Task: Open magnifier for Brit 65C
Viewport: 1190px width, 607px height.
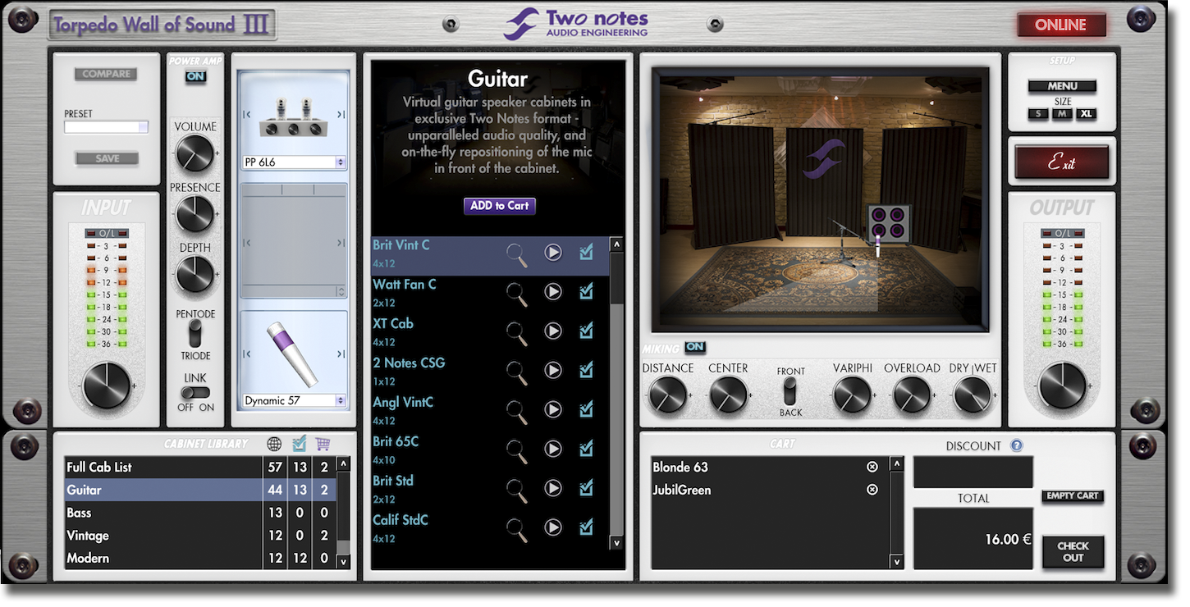Action: tap(517, 452)
